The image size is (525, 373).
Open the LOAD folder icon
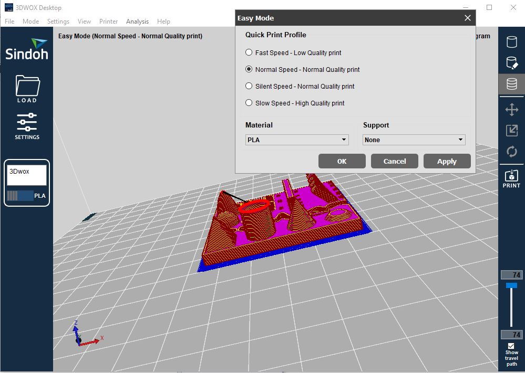coord(27,89)
